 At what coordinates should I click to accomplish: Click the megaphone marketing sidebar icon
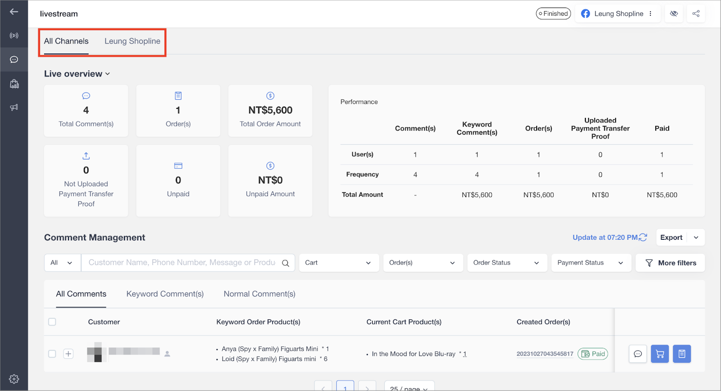click(x=14, y=107)
